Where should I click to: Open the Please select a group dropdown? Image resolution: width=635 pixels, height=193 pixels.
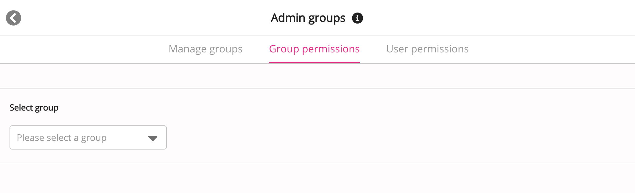(x=88, y=138)
